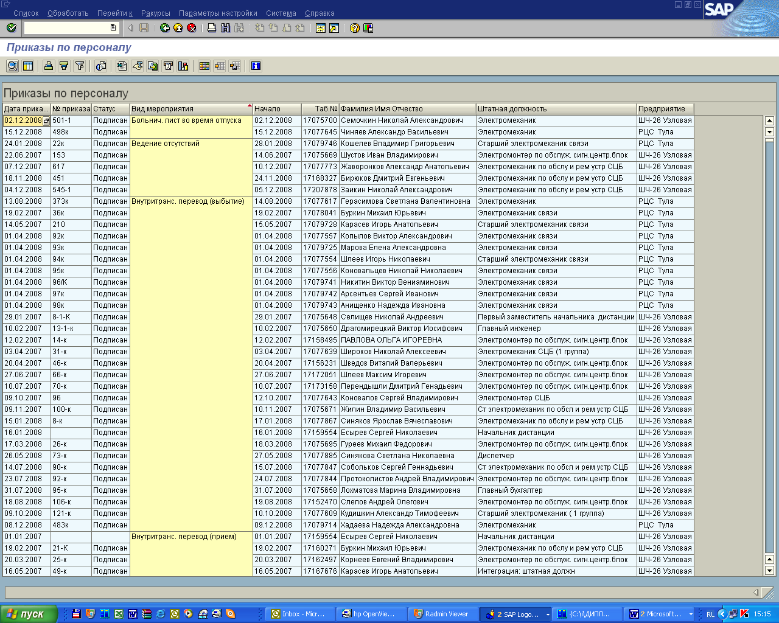Open the Details magnifier icon
Screen dimensions: 779x623
pyautogui.click(x=12, y=66)
